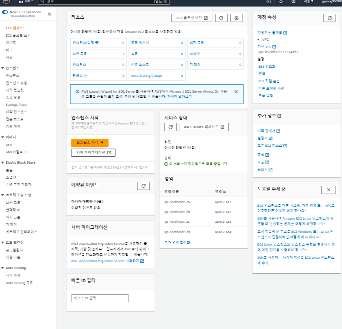Open AWS Application Migration Service 시작하기 link
The image size is (342, 329).
pos(108,261)
